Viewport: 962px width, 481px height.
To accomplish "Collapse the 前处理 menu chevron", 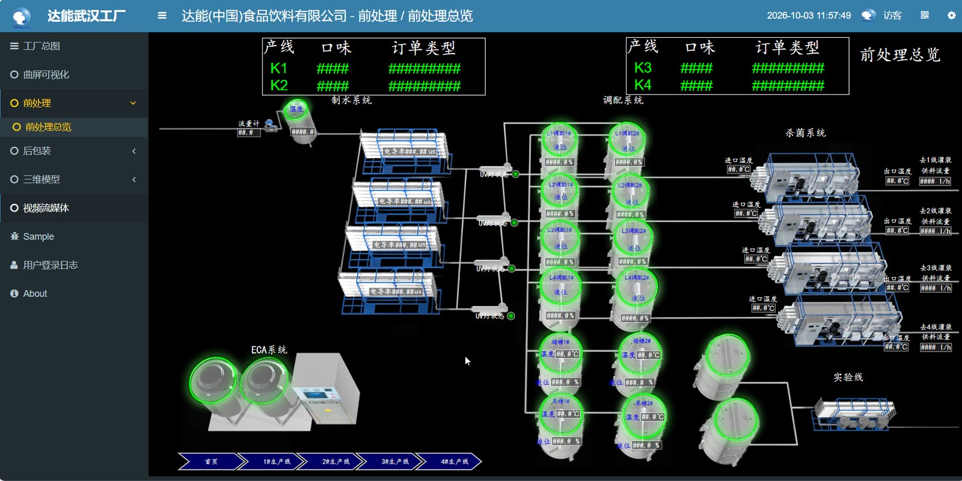I will tap(133, 103).
